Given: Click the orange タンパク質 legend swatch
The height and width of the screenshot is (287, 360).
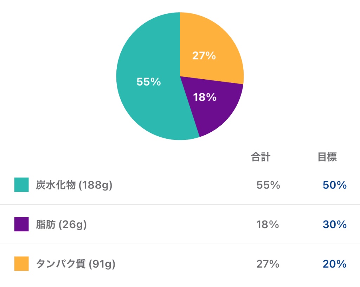Looking at the screenshot, I should (21, 264).
